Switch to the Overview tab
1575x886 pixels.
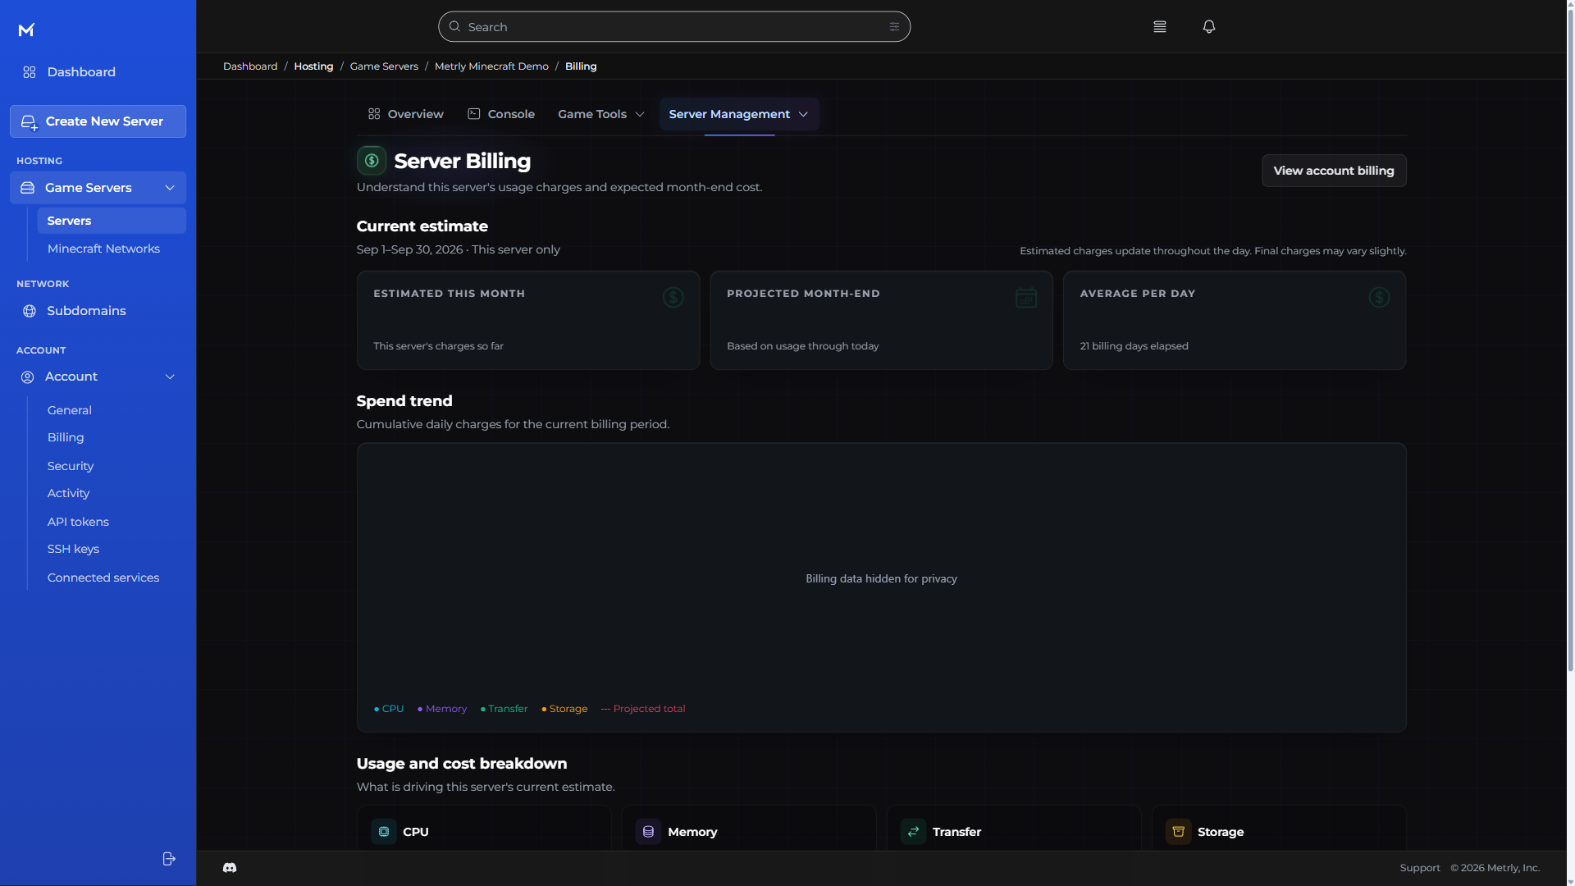click(405, 114)
